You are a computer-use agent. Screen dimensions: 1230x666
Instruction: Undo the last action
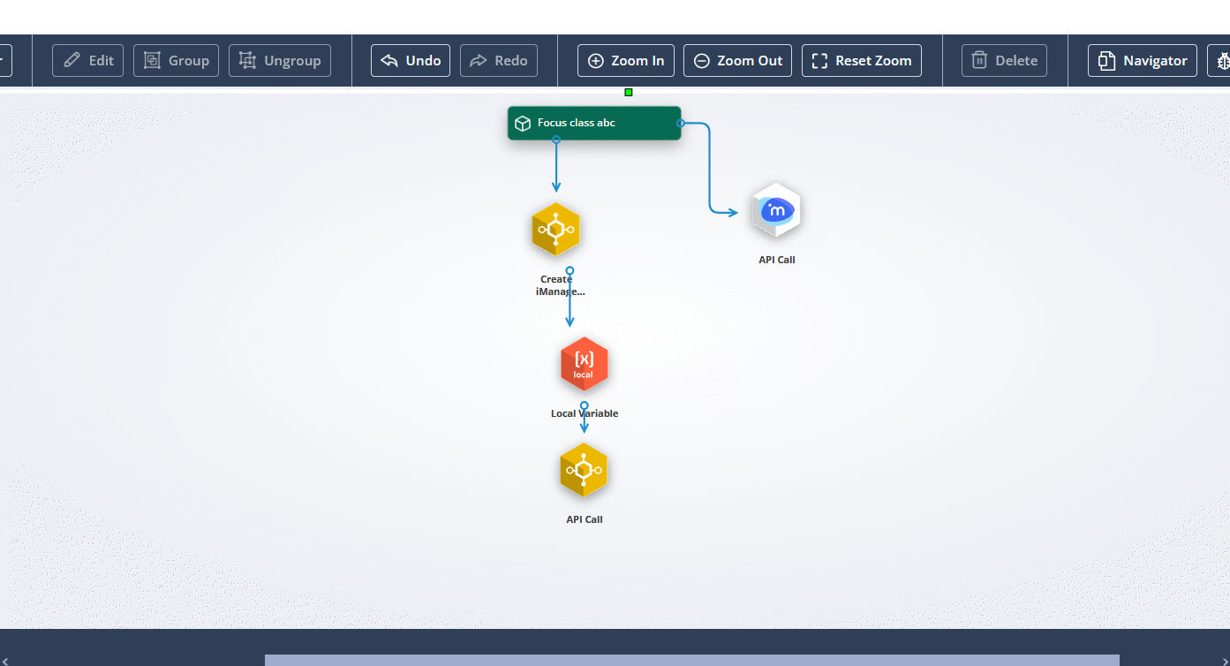click(x=411, y=60)
